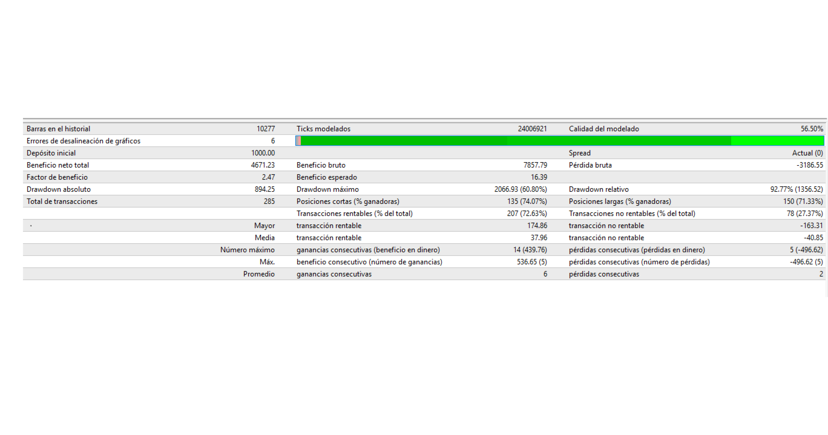828x435 pixels.
Task: Select the 'Factor de beneficio' label
Action: click(57, 177)
